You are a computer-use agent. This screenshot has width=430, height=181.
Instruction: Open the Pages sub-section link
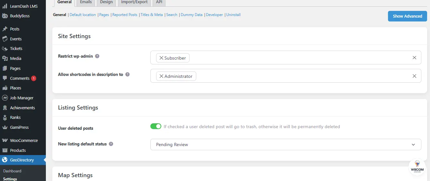click(x=104, y=15)
